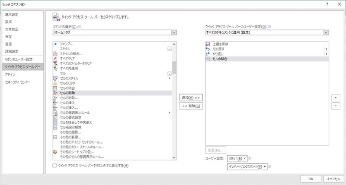
Task: Click info icon beside コマンドの選択 label
Action: [x=80, y=27]
